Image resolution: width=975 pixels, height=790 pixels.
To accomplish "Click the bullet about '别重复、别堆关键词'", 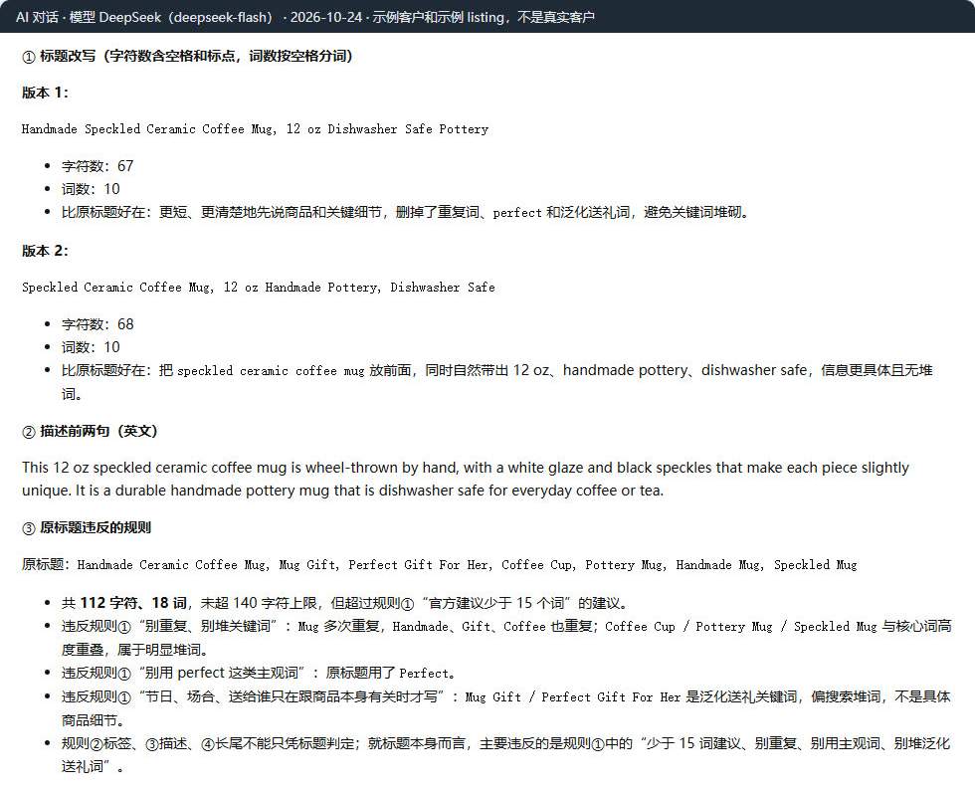I will 506,638.
